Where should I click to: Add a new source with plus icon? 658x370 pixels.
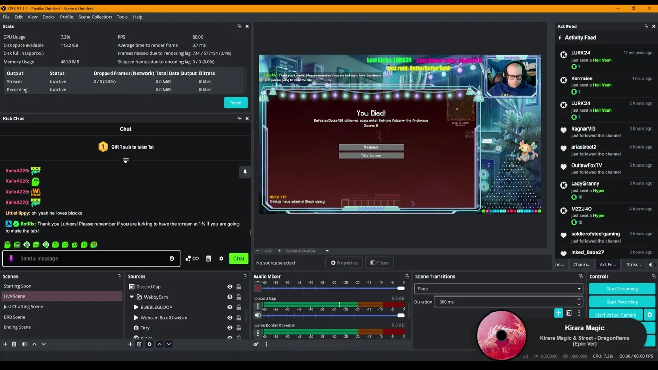(x=130, y=344)
